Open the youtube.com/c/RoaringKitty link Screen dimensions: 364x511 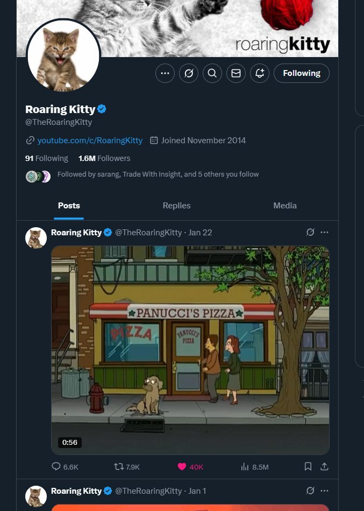pyautogui.click(x=90, y=141)
